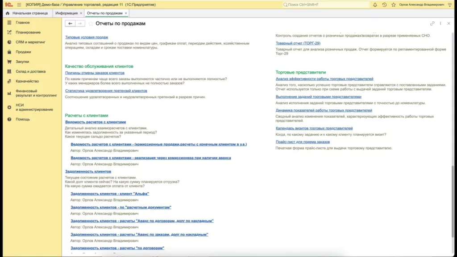Click the vertical scrollbar of report list
The height and width of the screenshot is (257, 457).
click(x=453, y=201)
